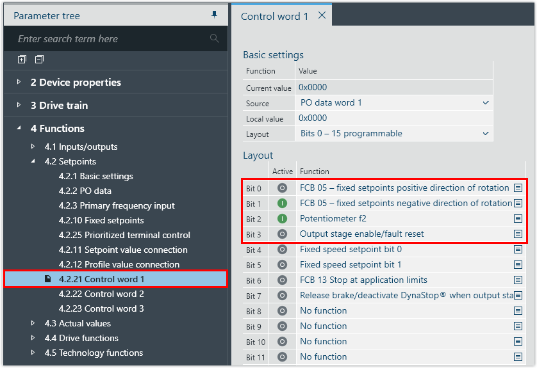Open the function list icon for Bit 6
The width and height of the screenshot is (537, 368).
click(518, 280)
